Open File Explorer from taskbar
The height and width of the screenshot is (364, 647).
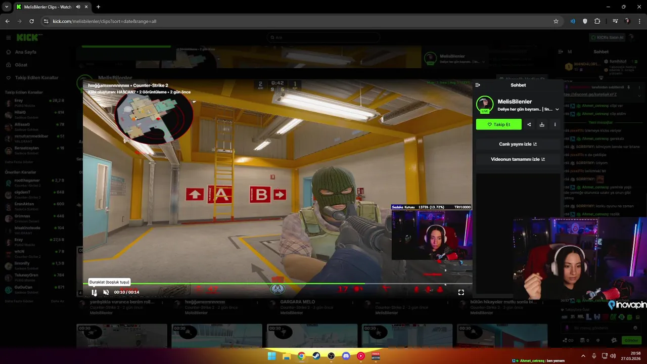click(x=286, y=356)
